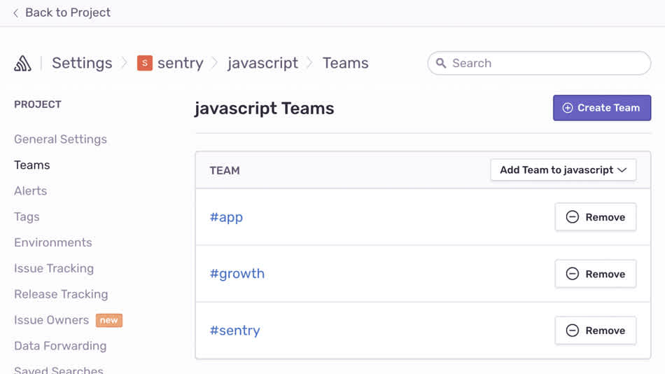Open the Settings breadcrumb menu
The height and width of the screenshot is (374, 665).
coord(82,63)
